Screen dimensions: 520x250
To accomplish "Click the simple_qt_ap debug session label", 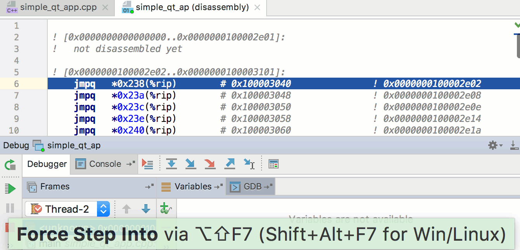I will [74, 146].
